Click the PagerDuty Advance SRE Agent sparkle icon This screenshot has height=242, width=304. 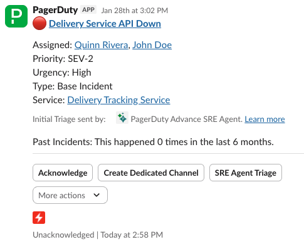tap(122, 118)
